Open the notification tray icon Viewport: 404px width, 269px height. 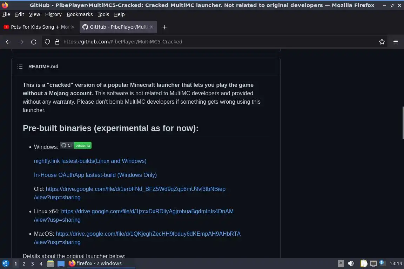tap(382, 263)
